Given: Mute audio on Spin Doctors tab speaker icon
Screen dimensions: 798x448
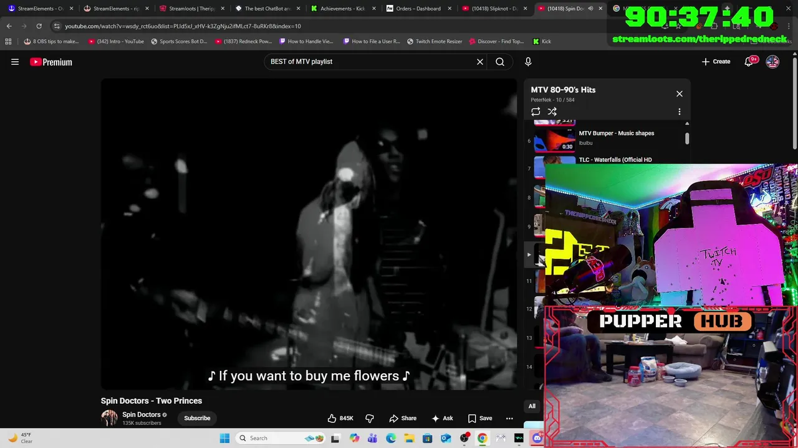Looking at the screenshot, I should pos(590,9).
